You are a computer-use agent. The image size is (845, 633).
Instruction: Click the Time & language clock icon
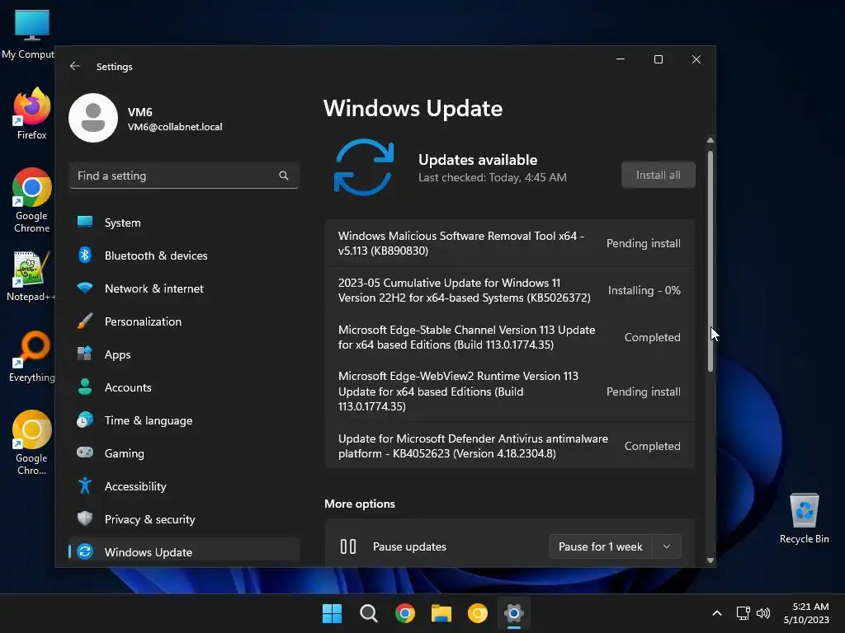85,420
